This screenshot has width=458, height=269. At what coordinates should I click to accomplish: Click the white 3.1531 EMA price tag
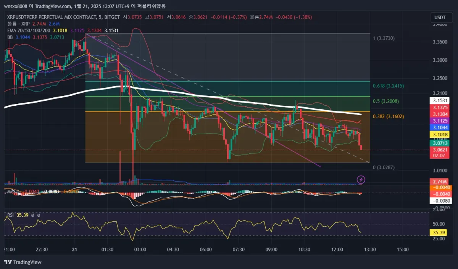point(440,101)
